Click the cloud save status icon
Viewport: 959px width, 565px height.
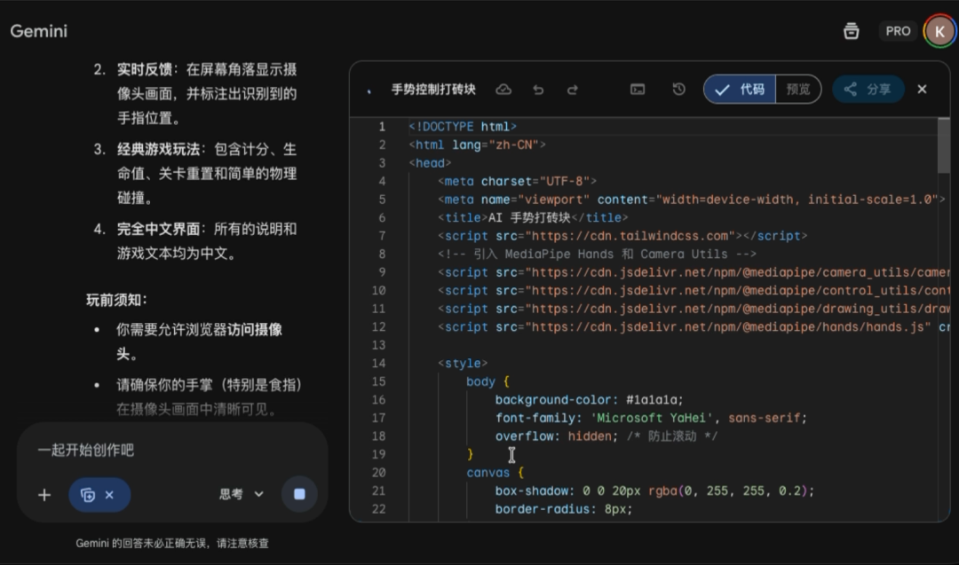503,90
